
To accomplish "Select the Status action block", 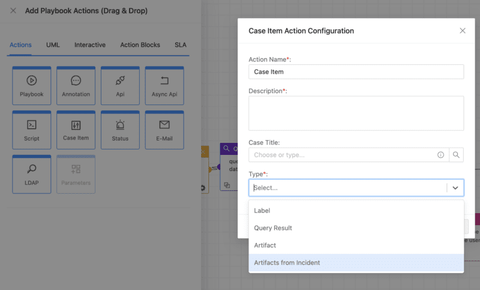I will pyautogui.click(x=120, y=129).
